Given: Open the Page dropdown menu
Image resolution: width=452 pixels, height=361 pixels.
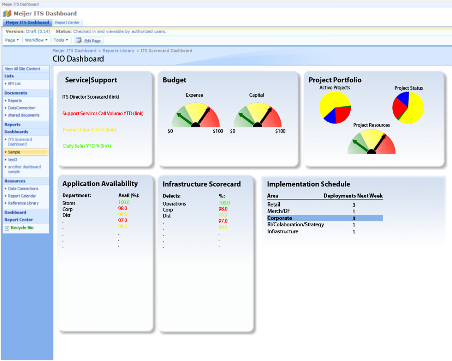Looking at the screenshot, I should coord(12,40).
